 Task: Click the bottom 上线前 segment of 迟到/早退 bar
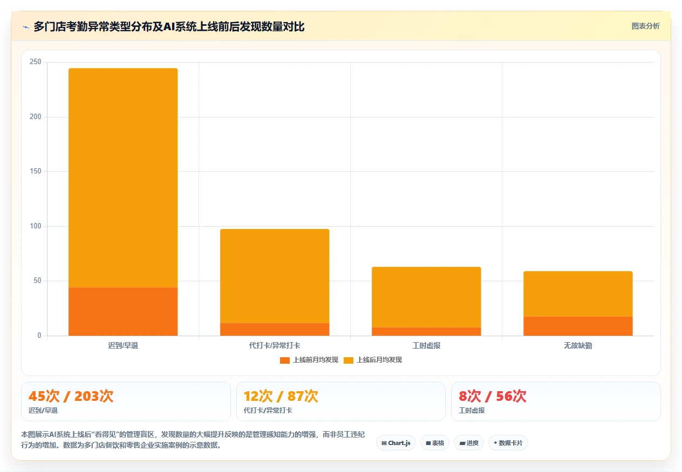[123, 311]
